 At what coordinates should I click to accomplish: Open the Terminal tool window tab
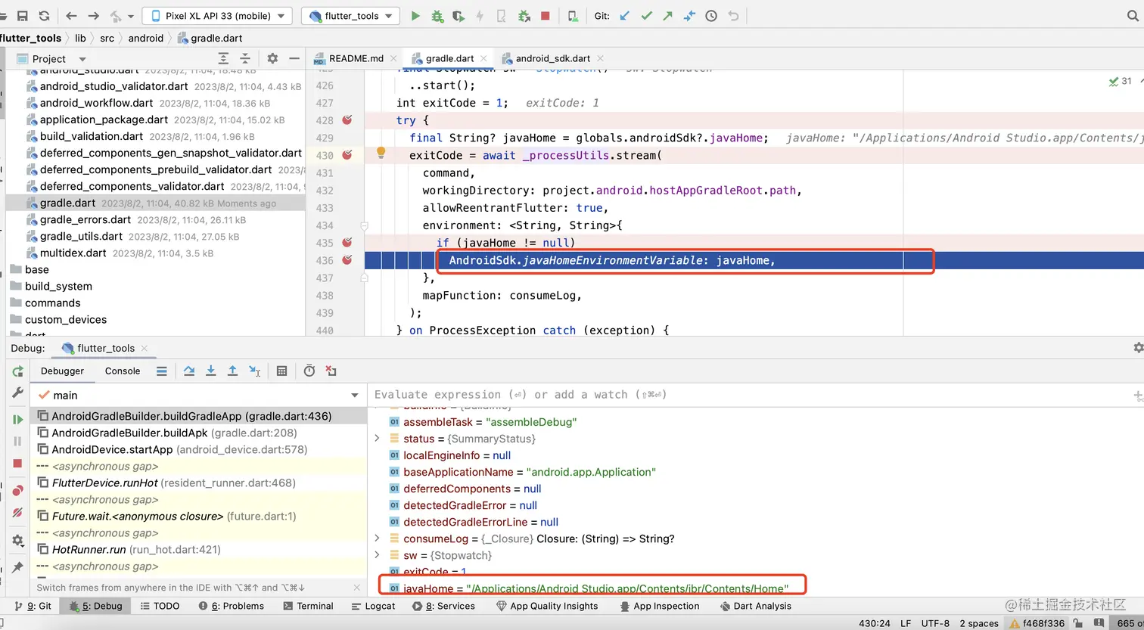coord(308,606)
